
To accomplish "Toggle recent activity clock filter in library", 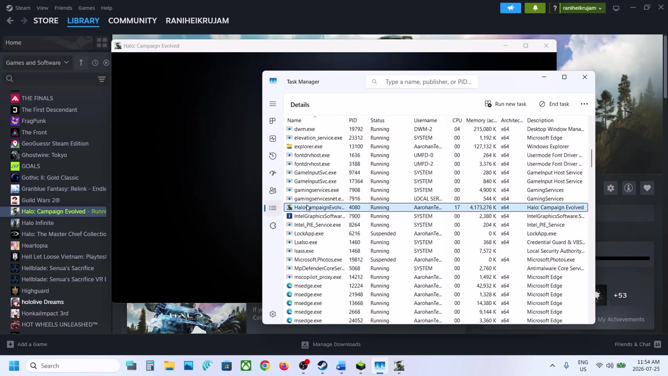I will pyautogui.click(x=95, y=63).
